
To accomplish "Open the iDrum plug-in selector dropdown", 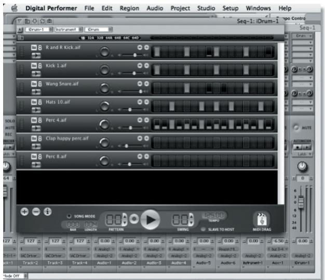I will coord(99,30).
